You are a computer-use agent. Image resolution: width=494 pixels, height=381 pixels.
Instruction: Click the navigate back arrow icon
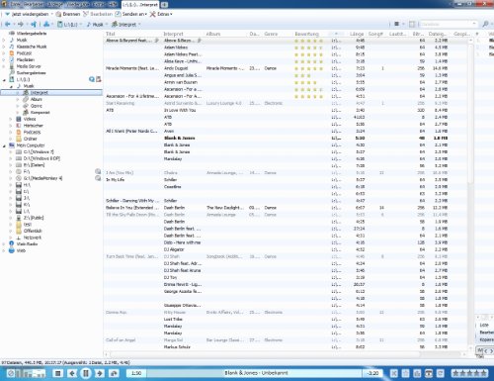8,24
